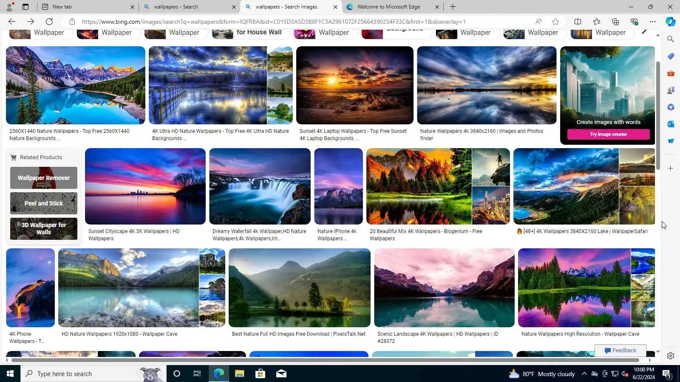Switch to Welcome to Microsoft Edge tab
This screenshot has height=382, width=680.
click(392, 7)
